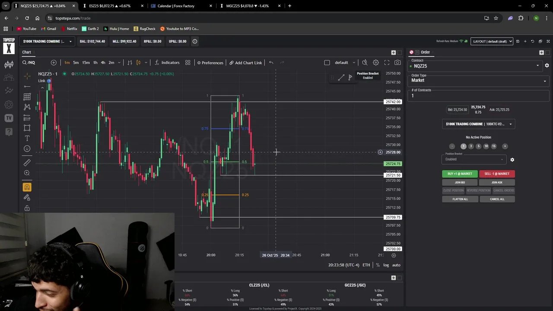Open the projection tools icon
Image resolution: width=553 pixels, height=311 pixels.
[27, 117]
